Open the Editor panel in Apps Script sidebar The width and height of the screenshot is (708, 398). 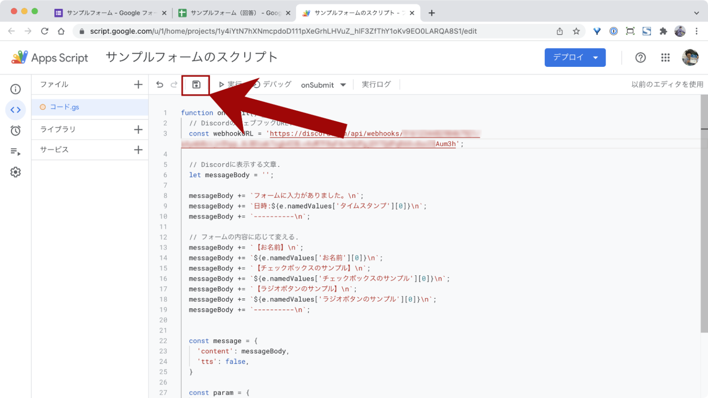coord(16,110)
